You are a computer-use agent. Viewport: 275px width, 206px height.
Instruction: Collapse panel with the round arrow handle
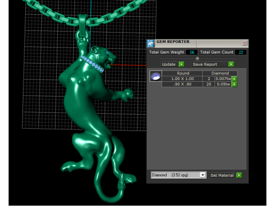click(x=197, y=58)
